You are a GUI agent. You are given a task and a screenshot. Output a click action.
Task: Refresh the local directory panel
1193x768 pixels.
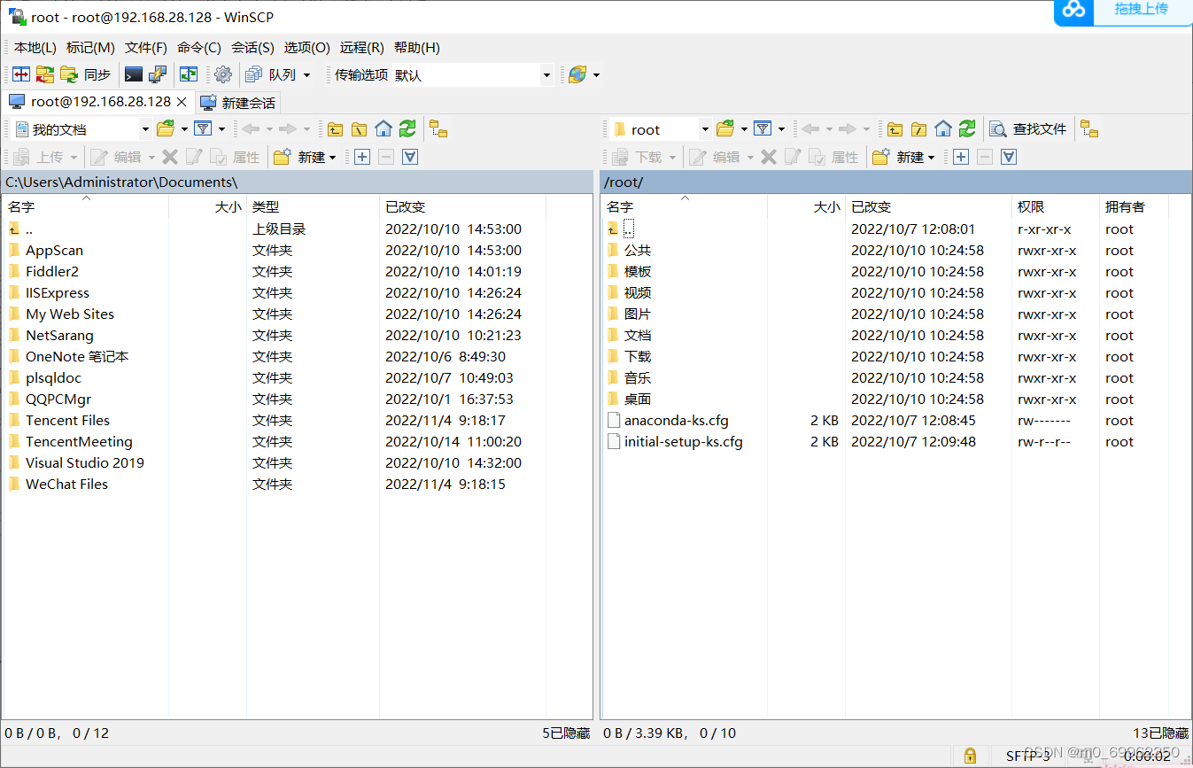407,129
